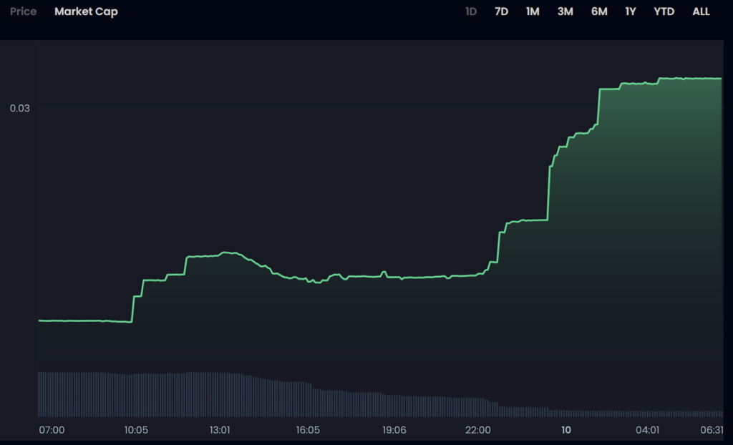Display the 1Y chart range
Screen dimensions: 733x445
630,11
